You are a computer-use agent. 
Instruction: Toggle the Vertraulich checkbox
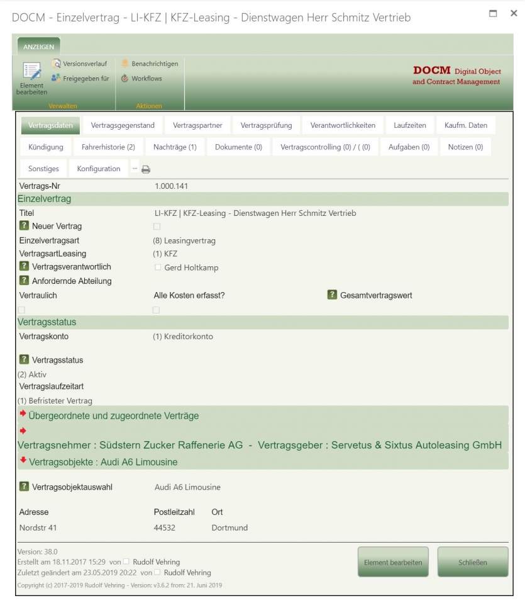tap(21, 310)
